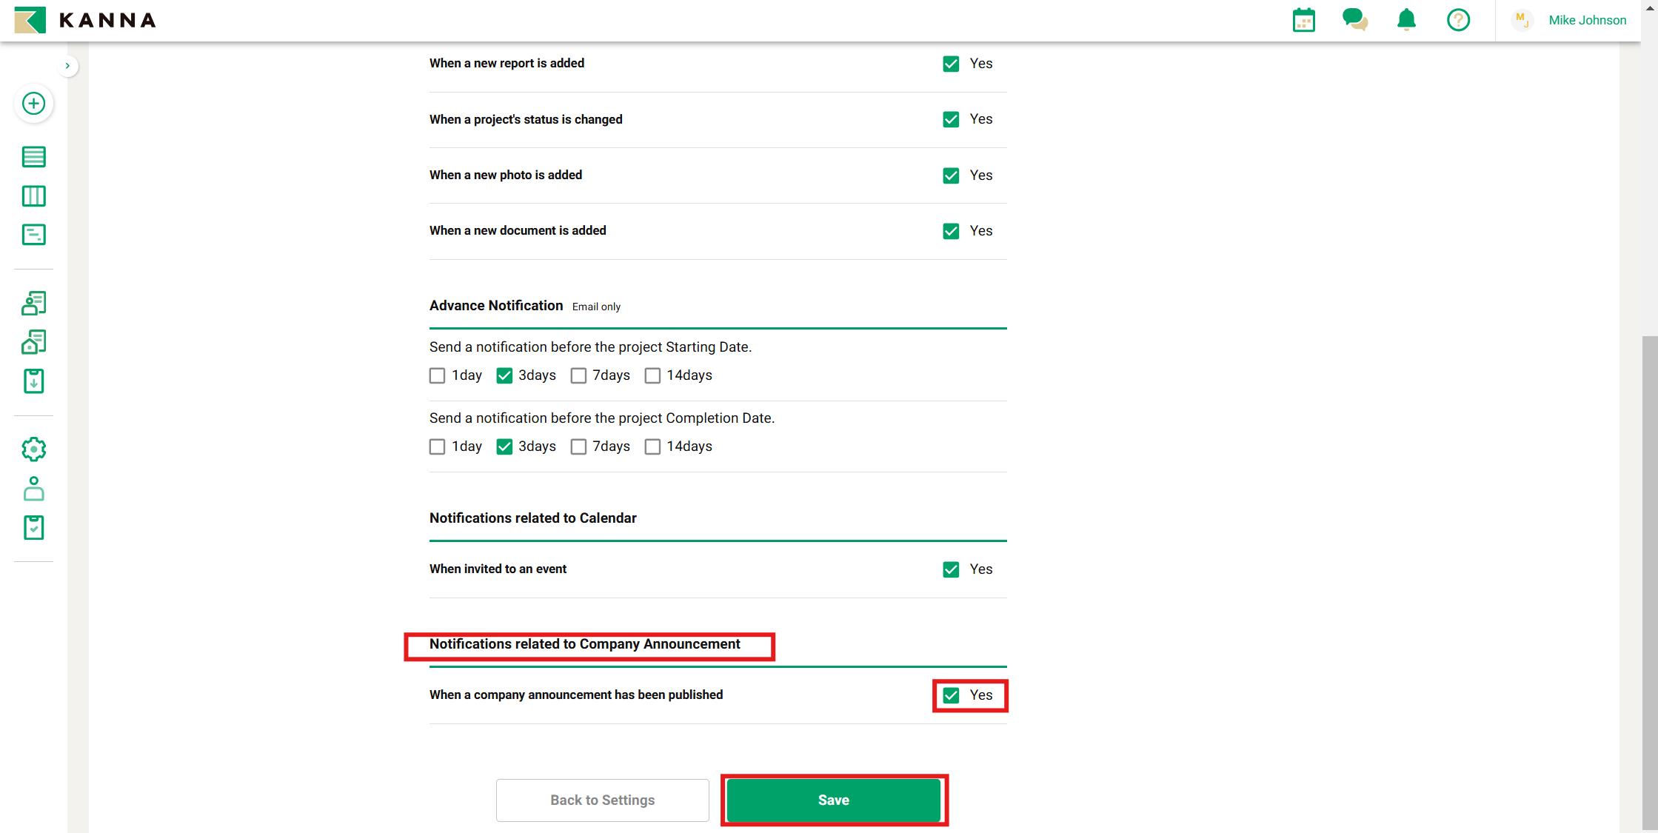Image resolution: width=1658 pixels, height=833 pixels.
Task: Open Mike Johnson user menu
Action: pos(1587,20)
